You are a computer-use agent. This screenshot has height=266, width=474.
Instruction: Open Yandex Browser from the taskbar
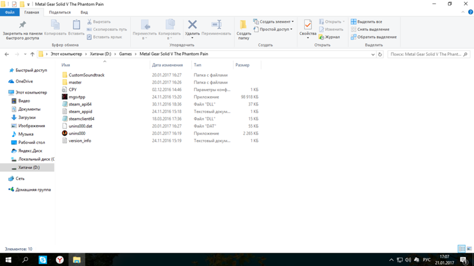[60, 259]
